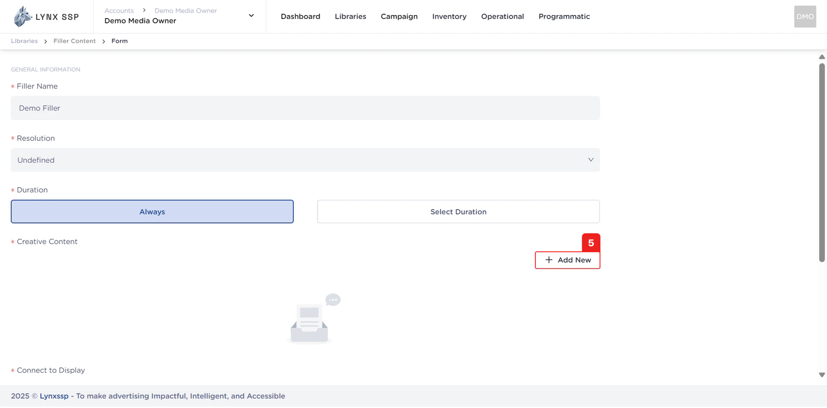Viewport: 827px width, 408px height.
Task: Click the scrollbar down arrow
Action: [822, 375]
